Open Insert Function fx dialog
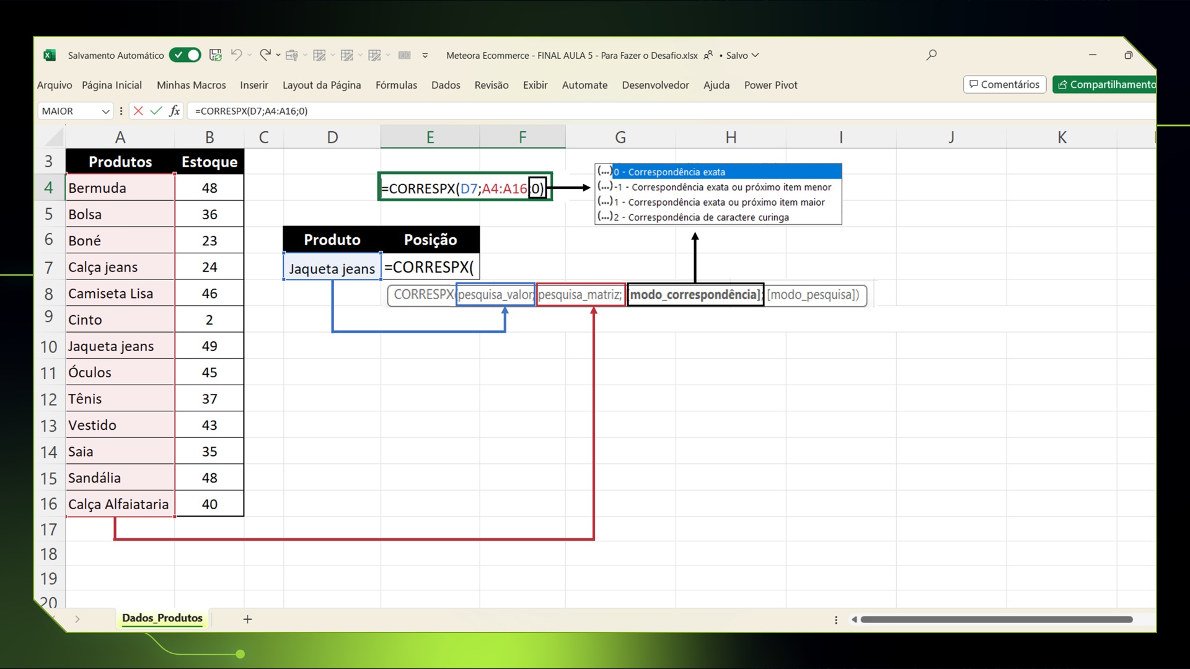This screenshot has height=669, width=1190. coord(175,111)
